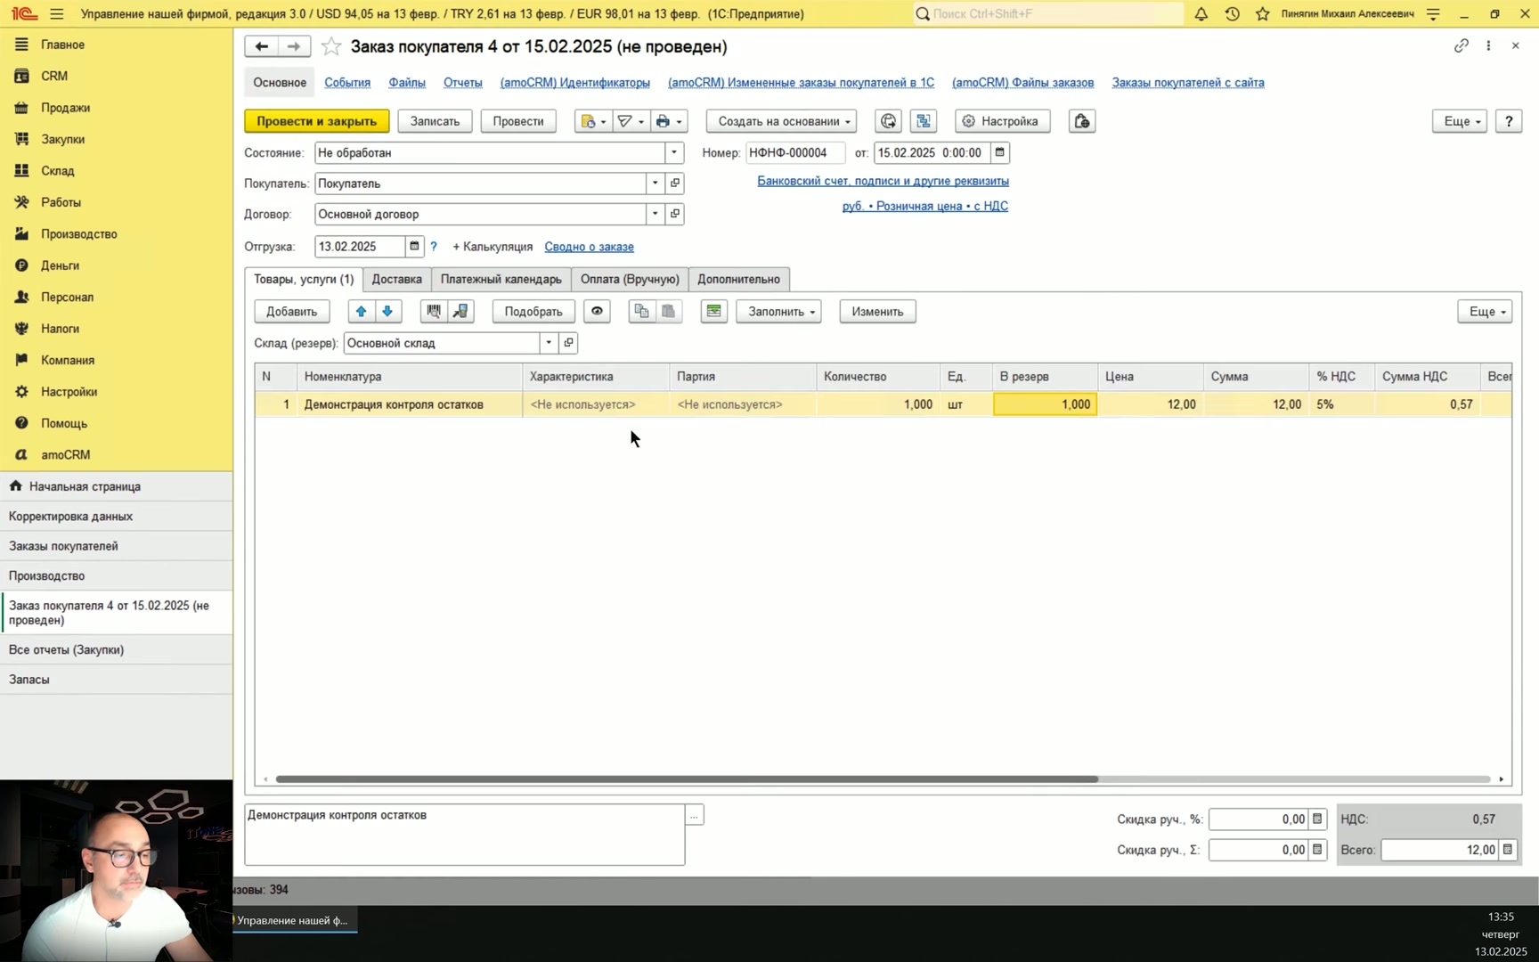Open print menu with printer icon
The image size is (1539, 962).
[669, 121]
